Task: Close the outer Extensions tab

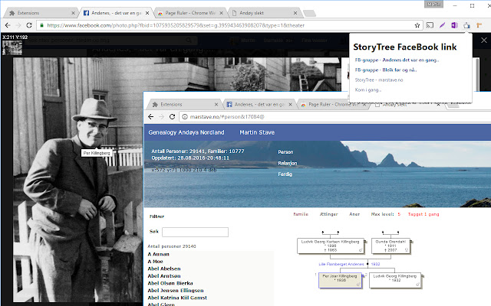Action: [x=73, y=13]
